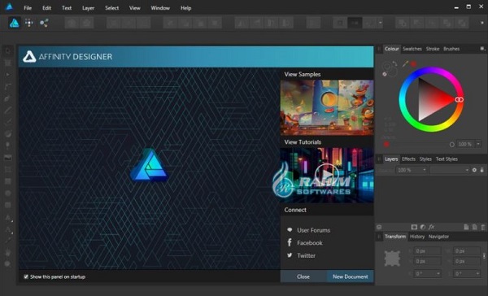Switch to the Swatches tab
Screen dimensions: 488x296
click(412, 49)
